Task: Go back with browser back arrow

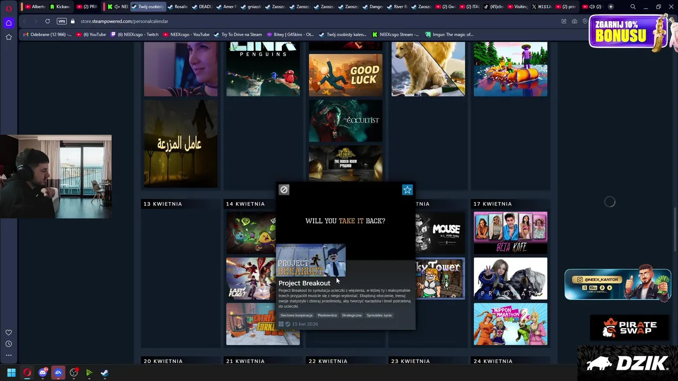Action: [24, 21]
